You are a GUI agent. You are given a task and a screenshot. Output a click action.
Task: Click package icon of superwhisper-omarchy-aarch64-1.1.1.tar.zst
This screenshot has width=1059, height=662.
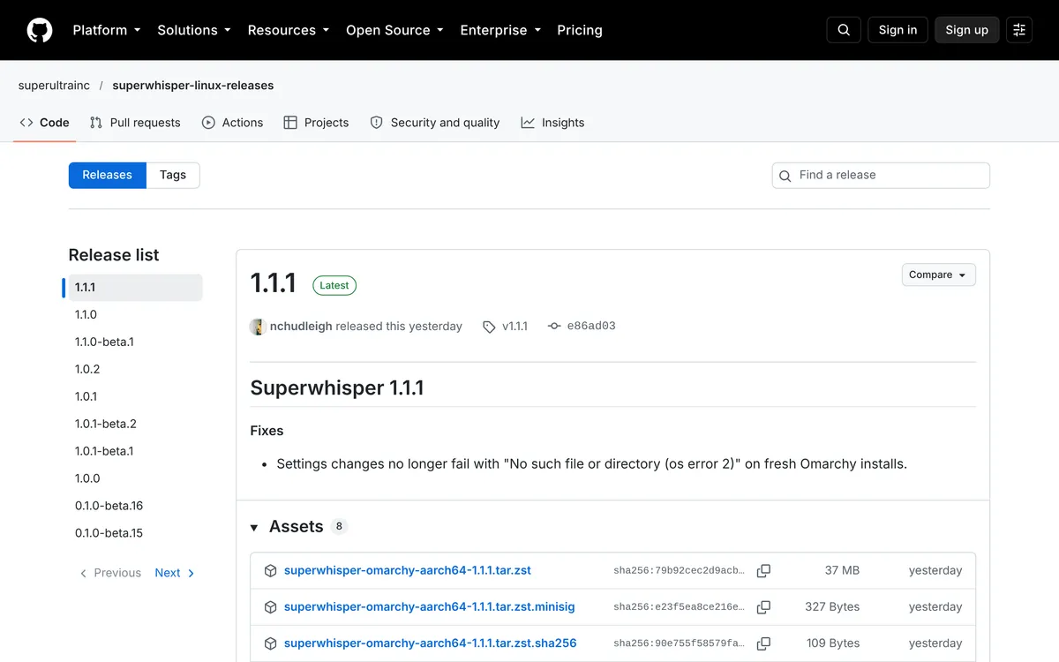(271, 571)
